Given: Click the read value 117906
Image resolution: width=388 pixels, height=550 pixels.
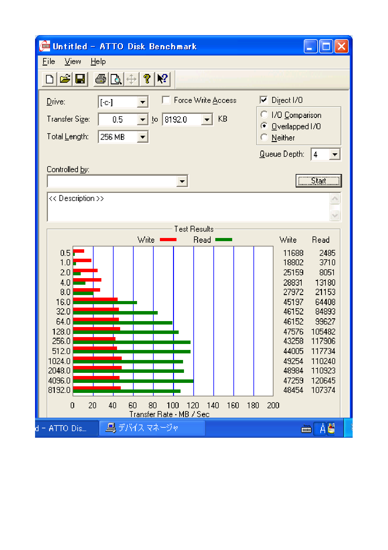Looking at the screenshot, I should click(x=323, y=341).
